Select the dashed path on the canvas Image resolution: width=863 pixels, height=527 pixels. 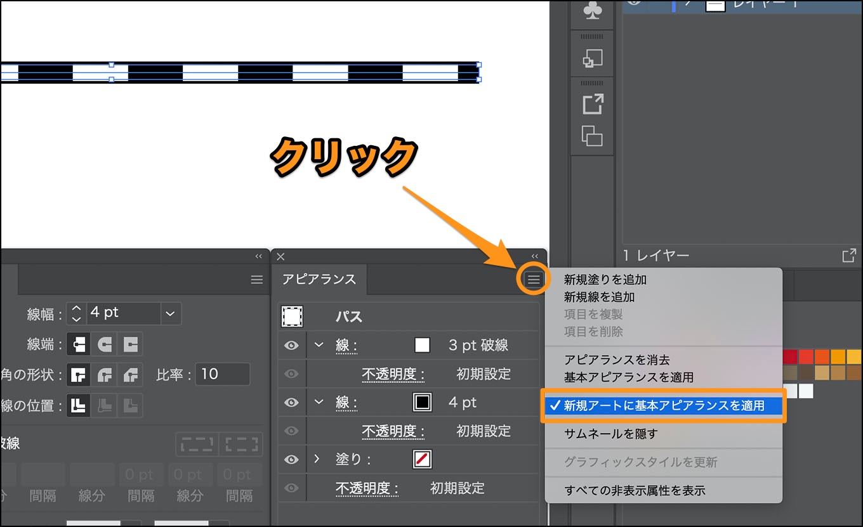coord(240,72)
